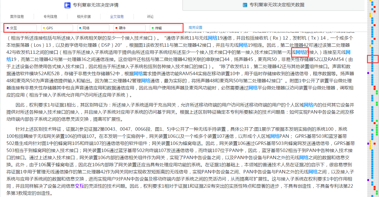Click the blue square in the 网络 keyword box

coord(80,28)
